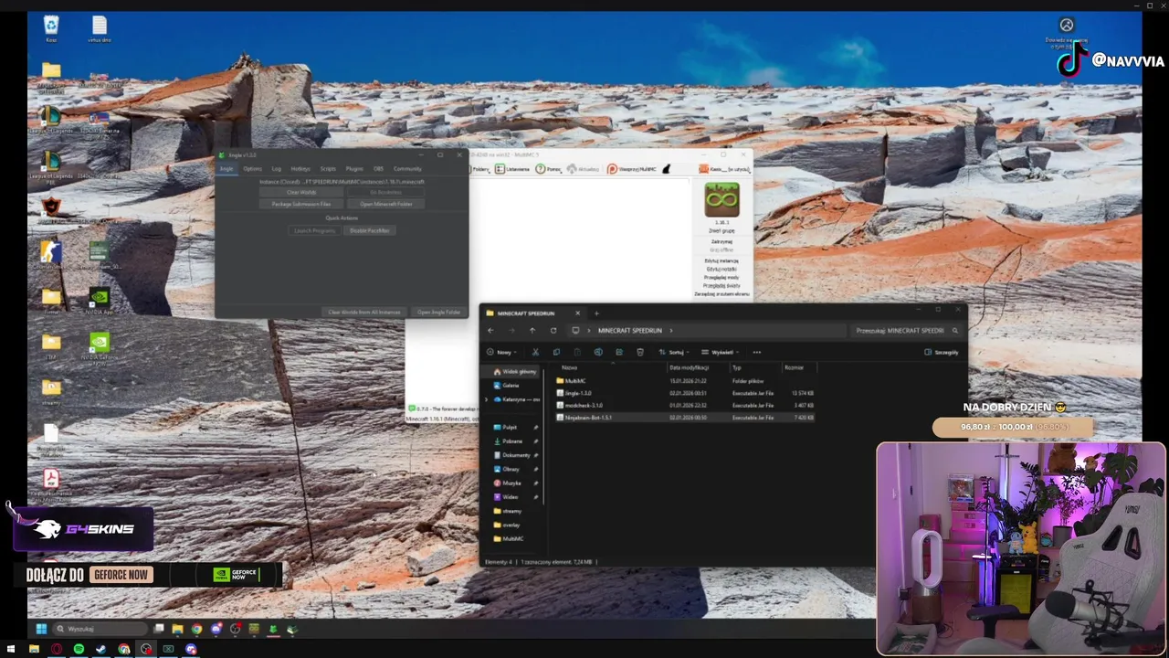Click Open Minecraft Folder in Jingle

(x=385, y=204)
